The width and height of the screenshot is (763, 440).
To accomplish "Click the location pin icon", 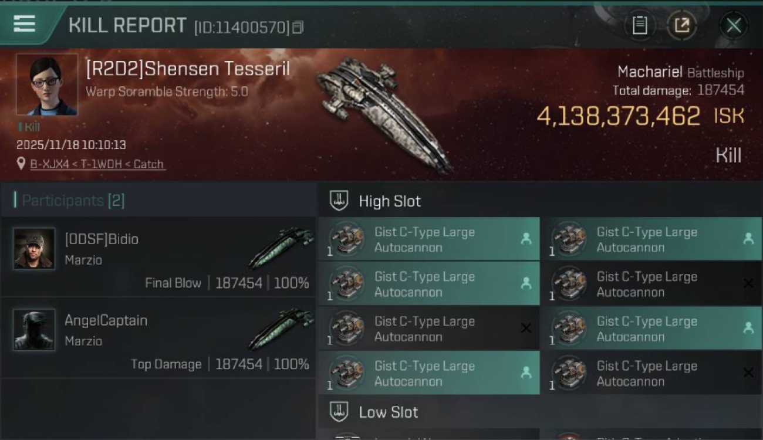I will coord(22,164).
